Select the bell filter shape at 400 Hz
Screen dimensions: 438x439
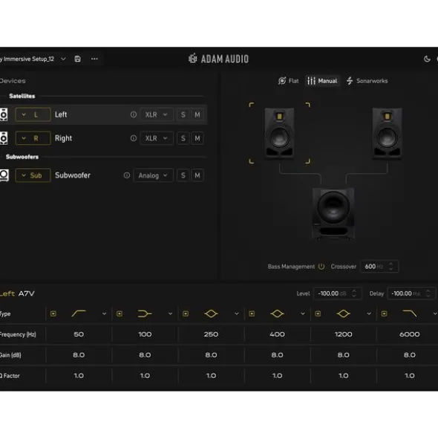277,313
